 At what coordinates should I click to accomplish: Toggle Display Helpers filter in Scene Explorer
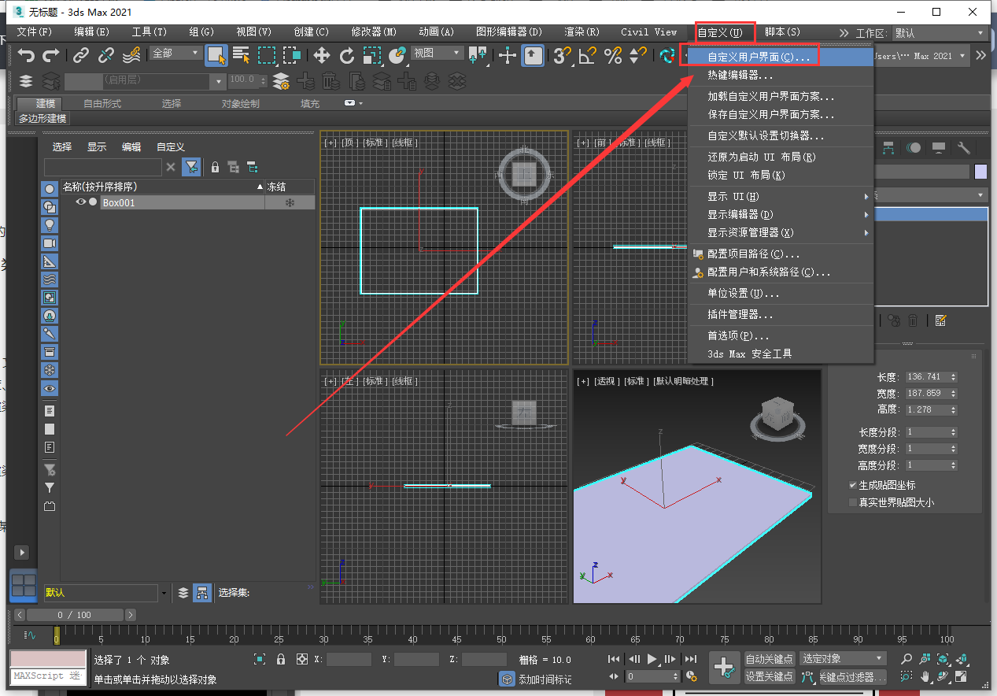(x=50, y=261)
